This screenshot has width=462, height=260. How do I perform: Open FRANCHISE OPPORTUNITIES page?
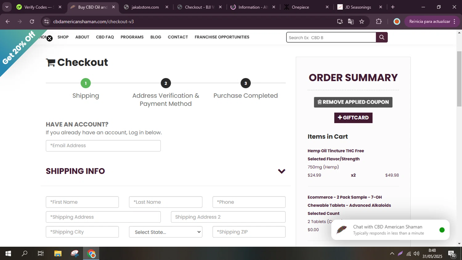[222, 37]
